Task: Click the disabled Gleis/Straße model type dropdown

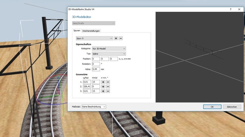Action: click(94, 23)
